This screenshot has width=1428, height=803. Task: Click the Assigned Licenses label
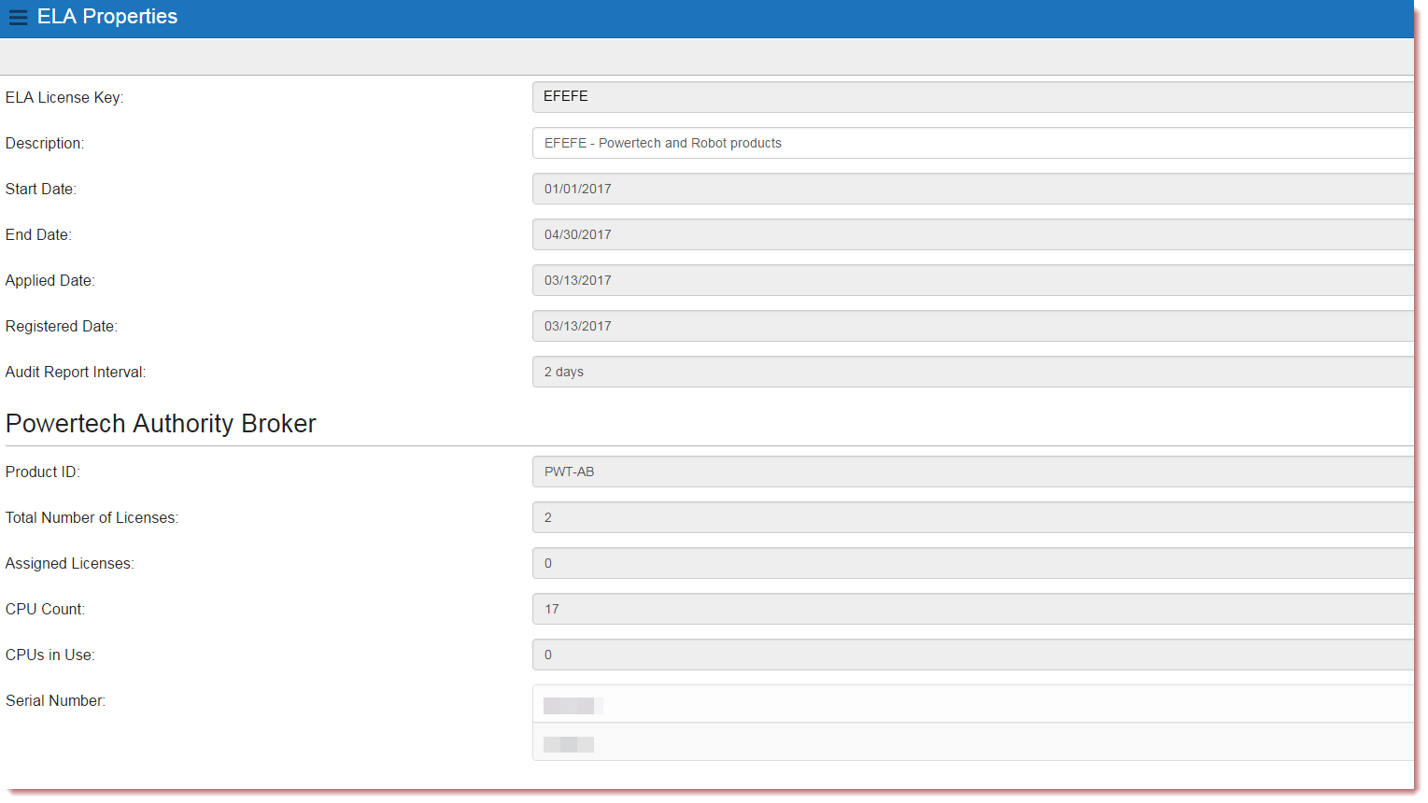[70, 563]
